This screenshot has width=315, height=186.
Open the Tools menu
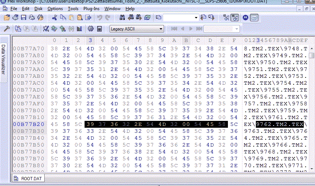coord(73,9)
